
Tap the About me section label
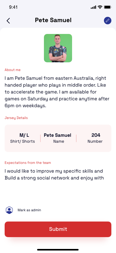click(x=12, y=70)
